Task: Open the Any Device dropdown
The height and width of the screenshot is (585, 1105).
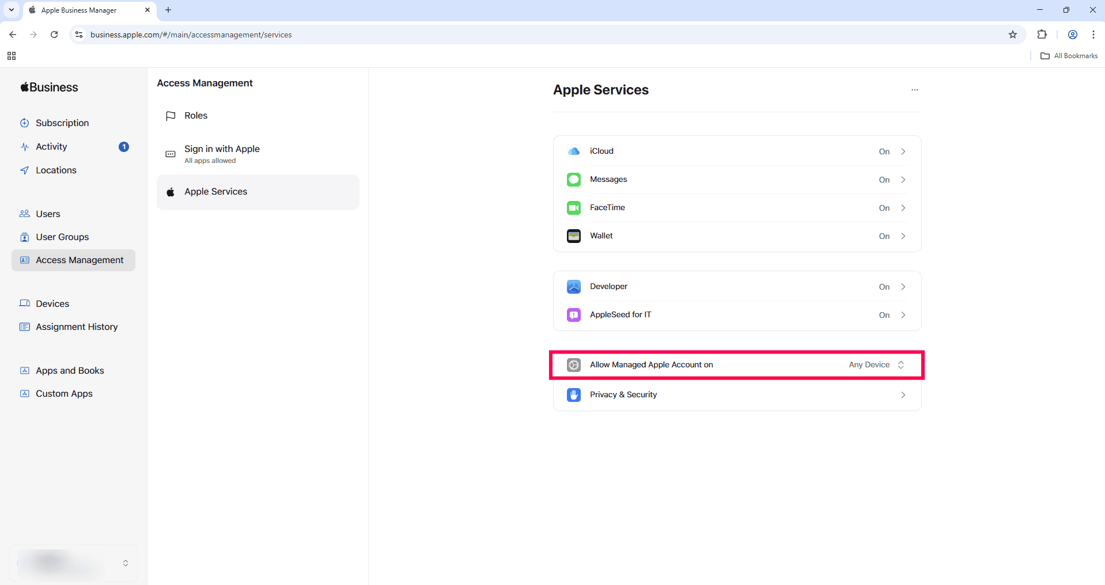Action: point(876,365)
